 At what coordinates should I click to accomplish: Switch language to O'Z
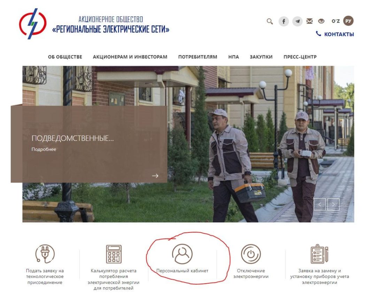pyautogui.click(x=335, y=22)
